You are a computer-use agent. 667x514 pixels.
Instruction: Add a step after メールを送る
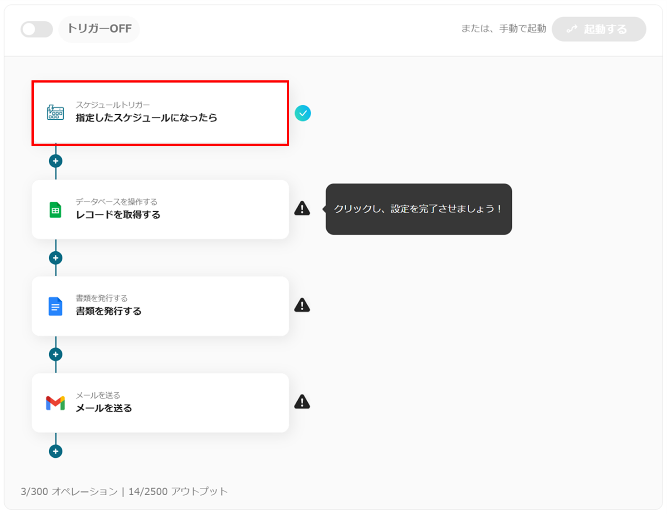click(55, 451)
